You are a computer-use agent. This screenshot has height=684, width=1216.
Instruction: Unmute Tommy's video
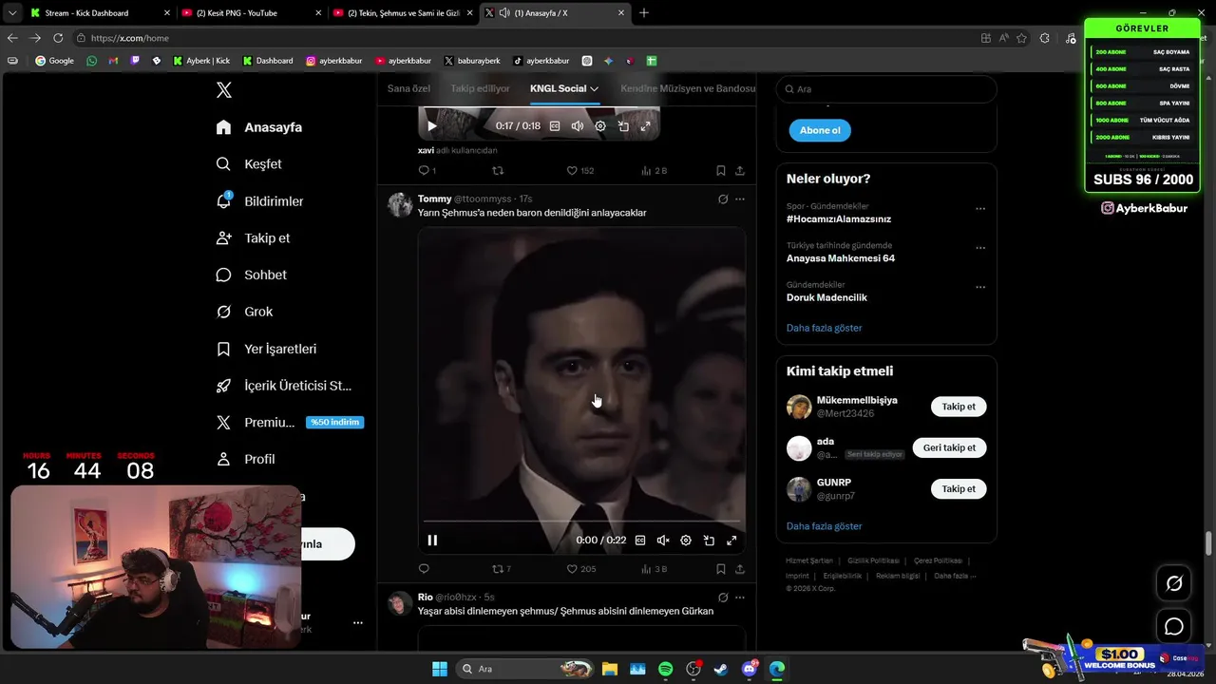tap(663, 541)
